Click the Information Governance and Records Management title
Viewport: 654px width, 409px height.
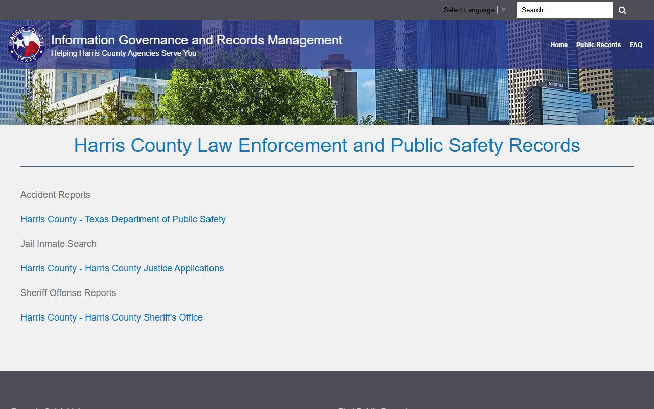[197, 40]
